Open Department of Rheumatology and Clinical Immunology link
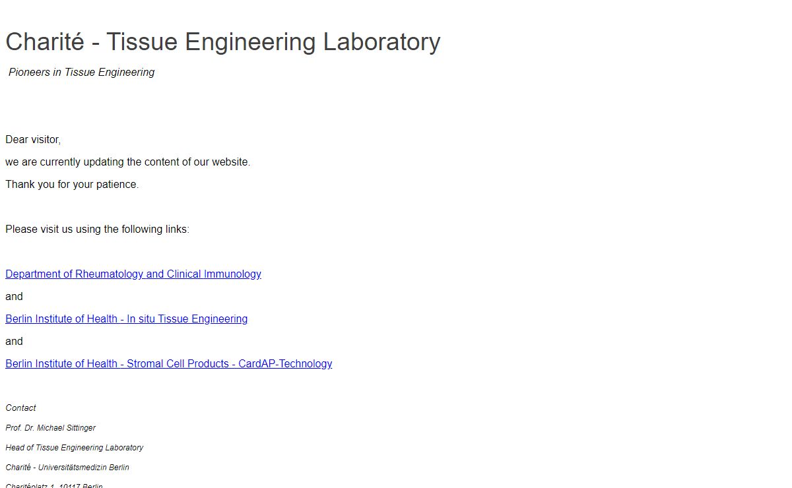The image size is (792, 488). coord(133,274)
